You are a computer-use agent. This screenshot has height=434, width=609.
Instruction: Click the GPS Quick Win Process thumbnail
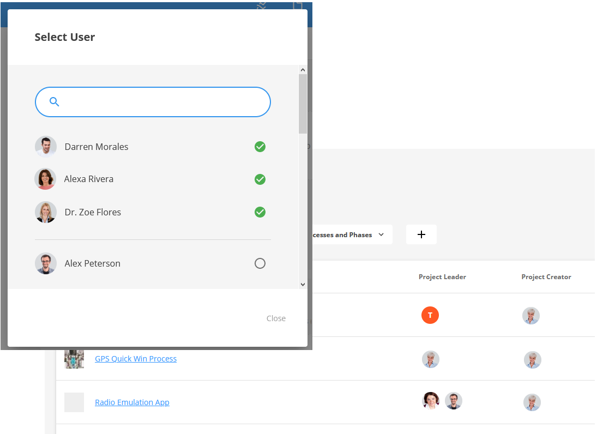(74, 359)
